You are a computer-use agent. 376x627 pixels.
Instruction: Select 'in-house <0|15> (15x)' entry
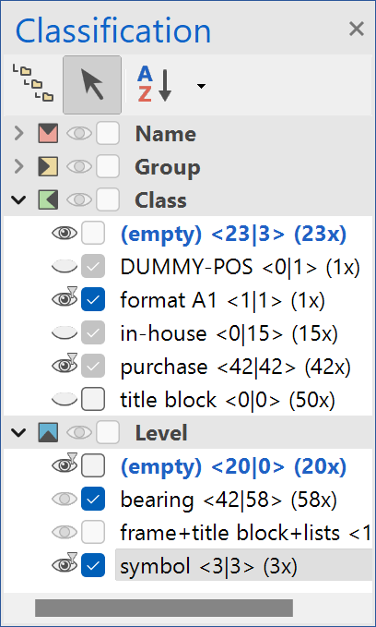click(229, 333)
